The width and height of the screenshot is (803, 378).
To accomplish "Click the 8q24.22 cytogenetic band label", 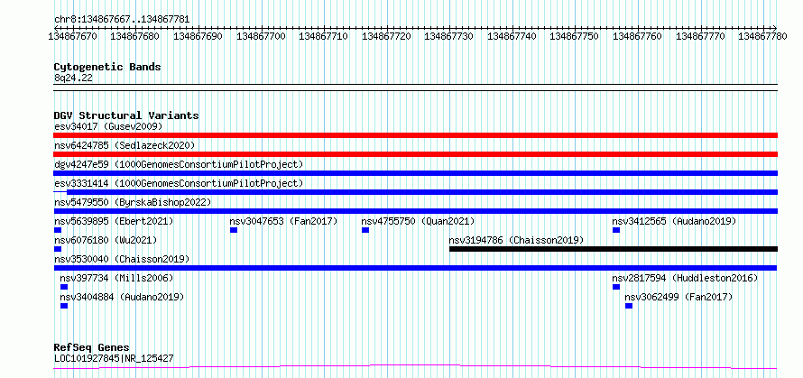I will [73, 78].
